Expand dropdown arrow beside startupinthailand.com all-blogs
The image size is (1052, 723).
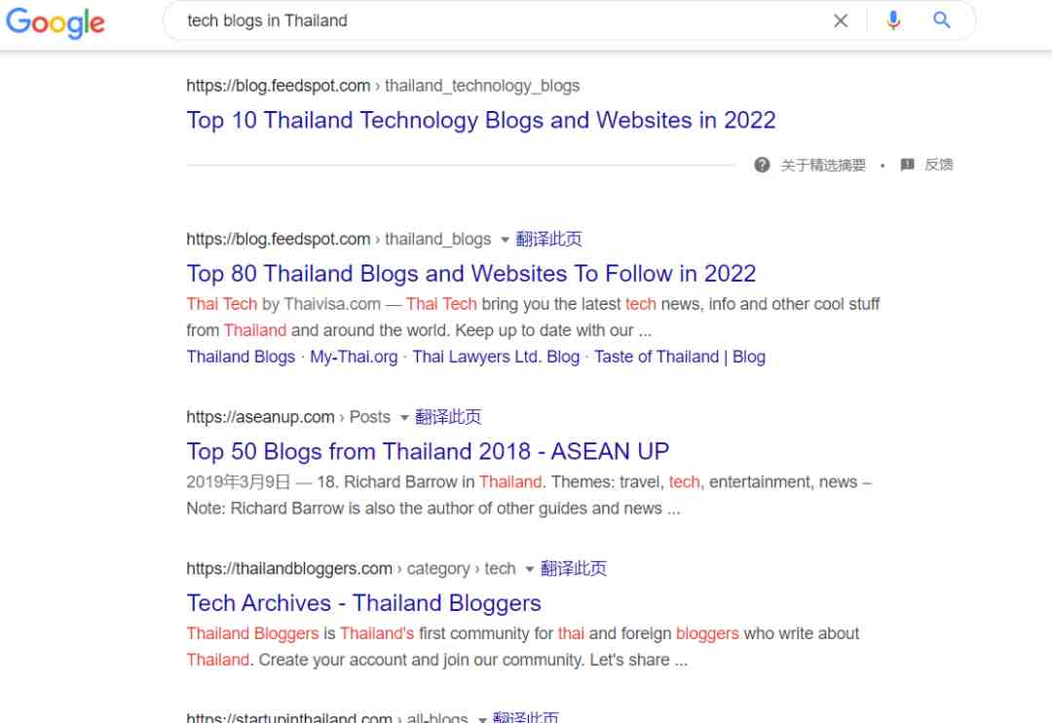(482, 718)
